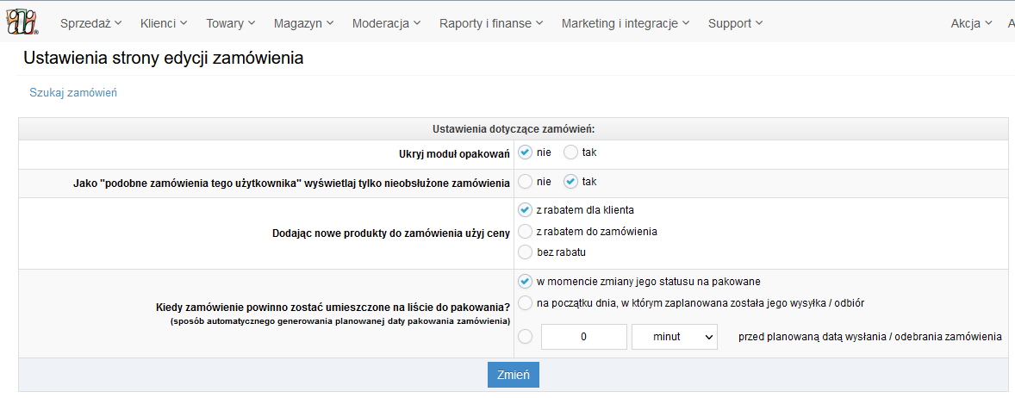The height and width of the screenshot is (398, 1015).
Task: Open the Support menu
Action: coord(735,23)
